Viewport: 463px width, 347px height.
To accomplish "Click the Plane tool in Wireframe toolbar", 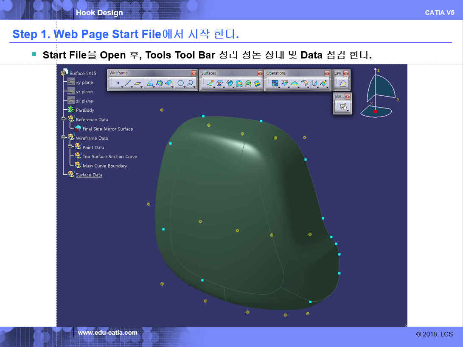I will (x=138, y=83).
